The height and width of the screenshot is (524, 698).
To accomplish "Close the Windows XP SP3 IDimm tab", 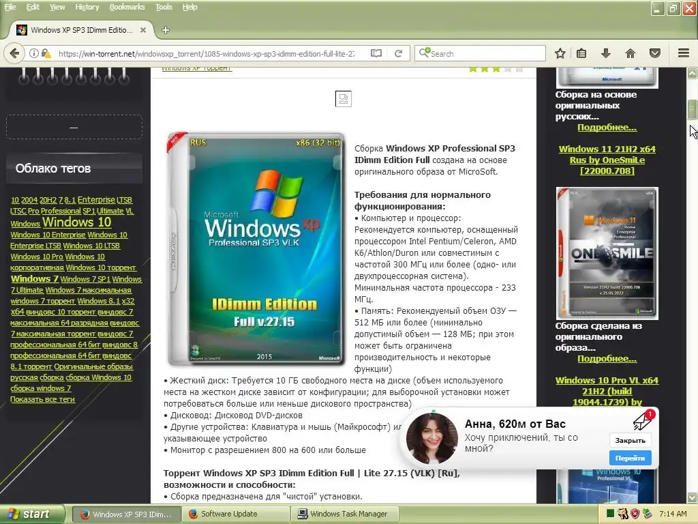I will tap(143, 30).
